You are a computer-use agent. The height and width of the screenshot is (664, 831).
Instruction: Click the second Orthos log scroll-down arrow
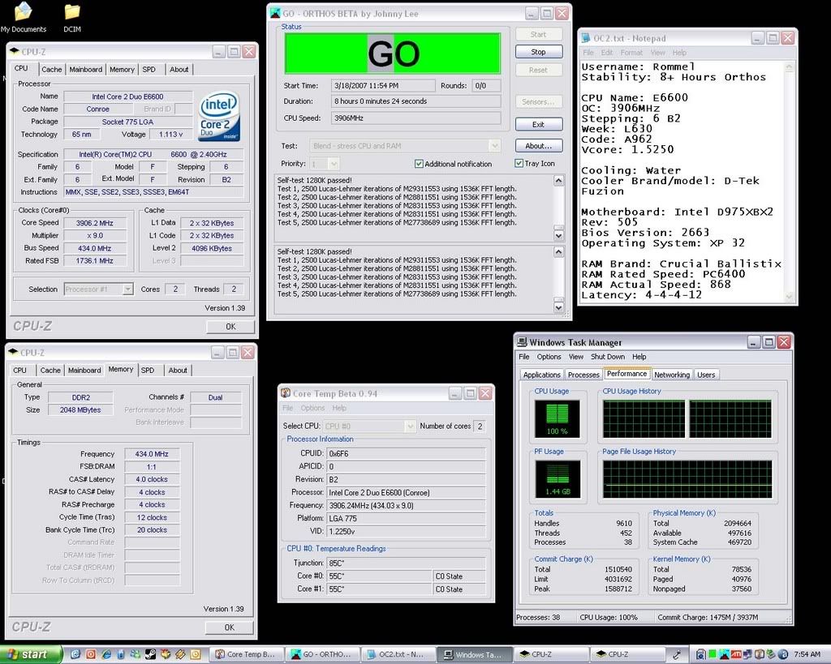[x=558, y=306]
